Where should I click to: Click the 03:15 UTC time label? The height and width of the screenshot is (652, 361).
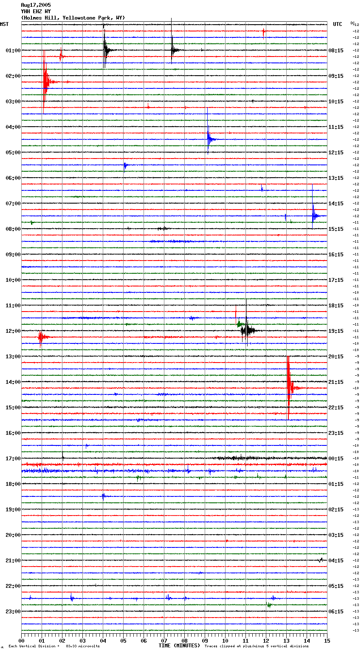(x=336, y=535)
